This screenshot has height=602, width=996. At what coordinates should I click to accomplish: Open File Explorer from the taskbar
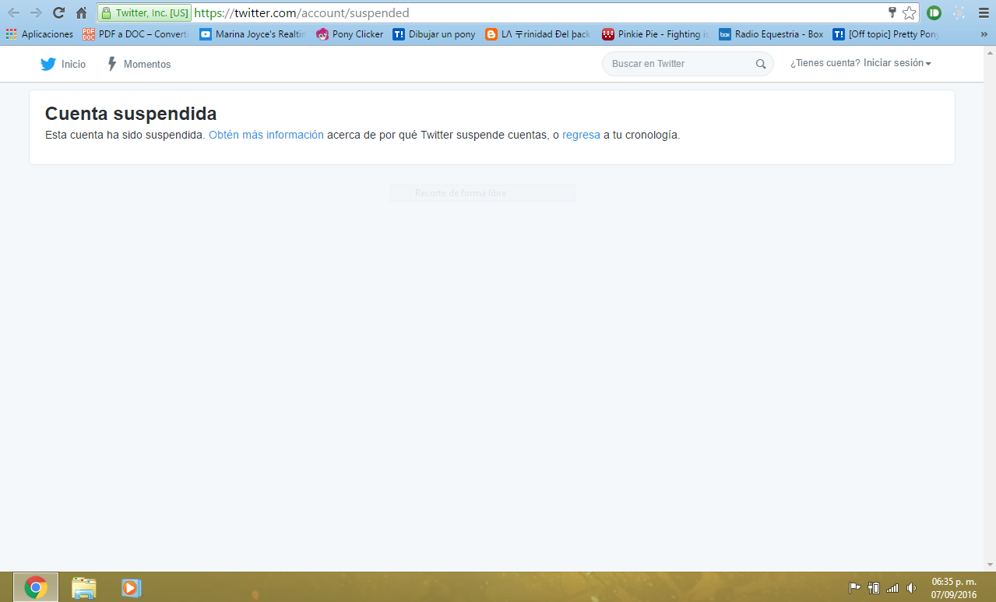pyautogui.click(x=83, y=587)
